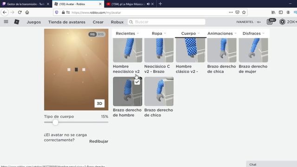
Task: Open Neoclásico C v2 - Brazo item name
Action: [157, 69]
